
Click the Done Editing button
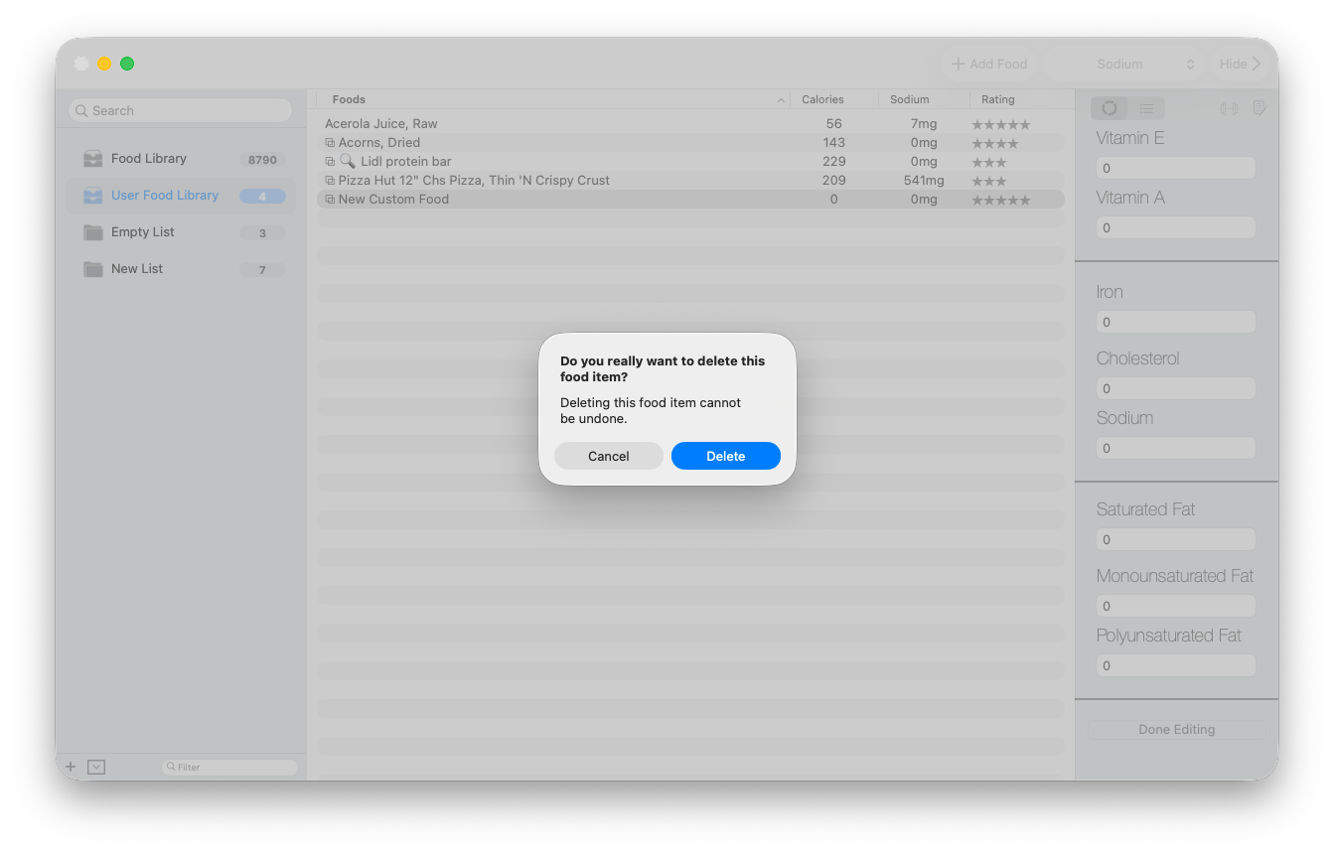(1177, 730)
